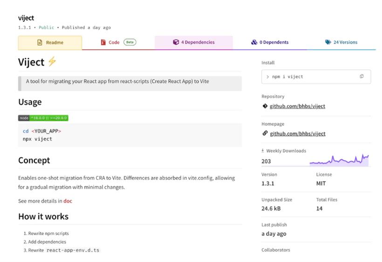The width and height of the screenshot is (382, 262).
Task: Click the 'How it works' heading
Action: 43,216
